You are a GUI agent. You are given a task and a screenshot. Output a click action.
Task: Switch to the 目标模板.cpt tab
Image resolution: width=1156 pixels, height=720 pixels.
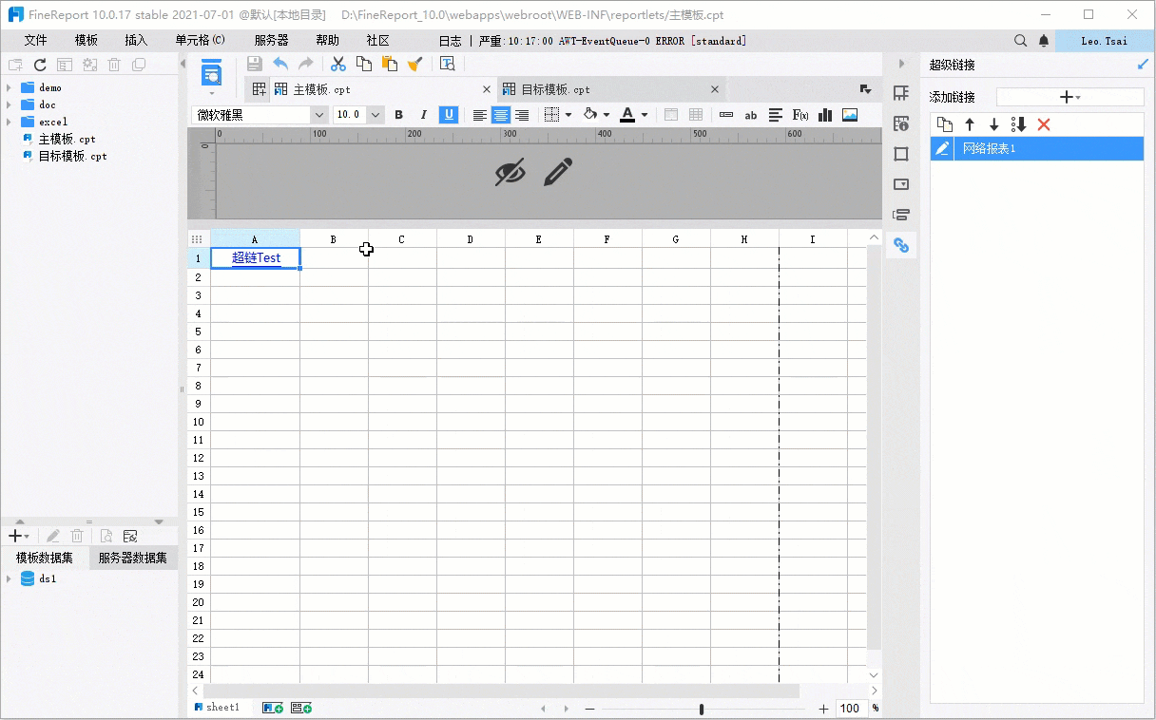[609, 89]
